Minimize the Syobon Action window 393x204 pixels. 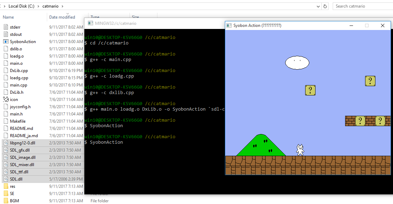tap(351, 25)
